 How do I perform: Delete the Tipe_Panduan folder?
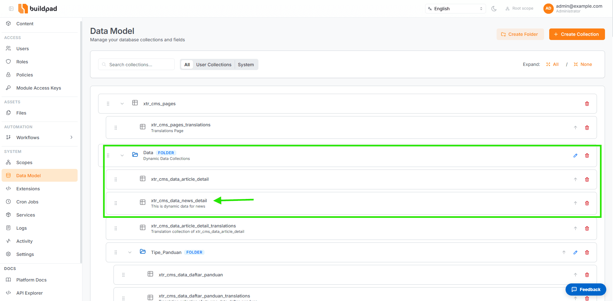587,252
